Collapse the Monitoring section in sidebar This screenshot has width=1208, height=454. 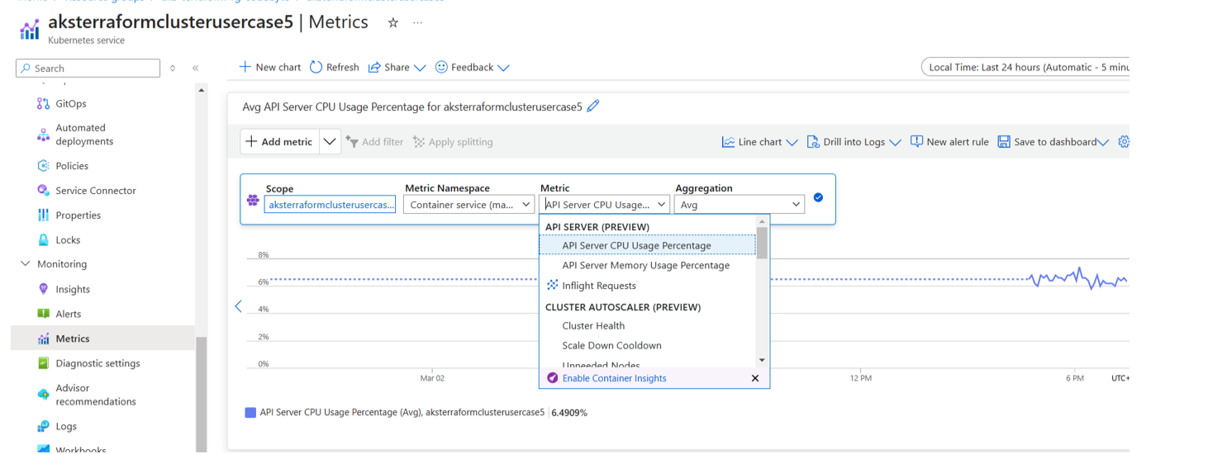(25, 264)
